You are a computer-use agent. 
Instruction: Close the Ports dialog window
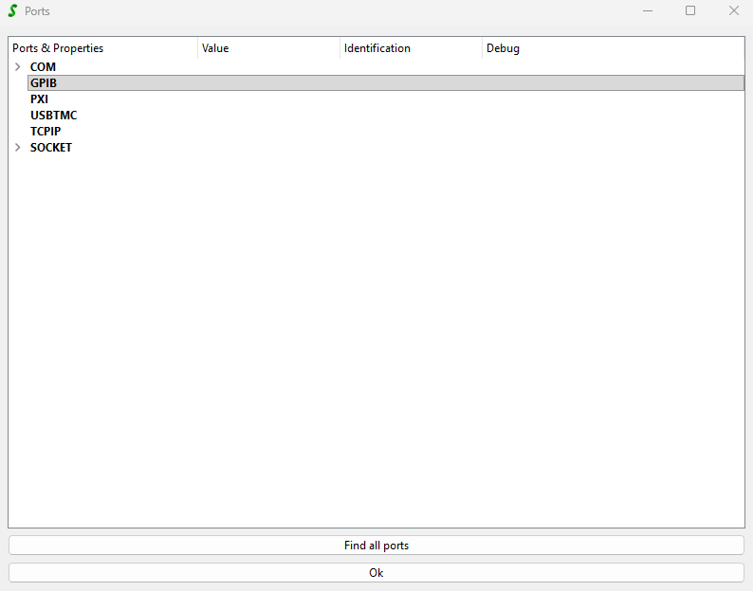point(733,11)
